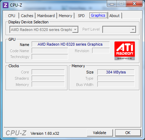Viewport: 145px width, 140px height.
Task: Click the Shaders clock field
Action: click(x=48, y=78)
